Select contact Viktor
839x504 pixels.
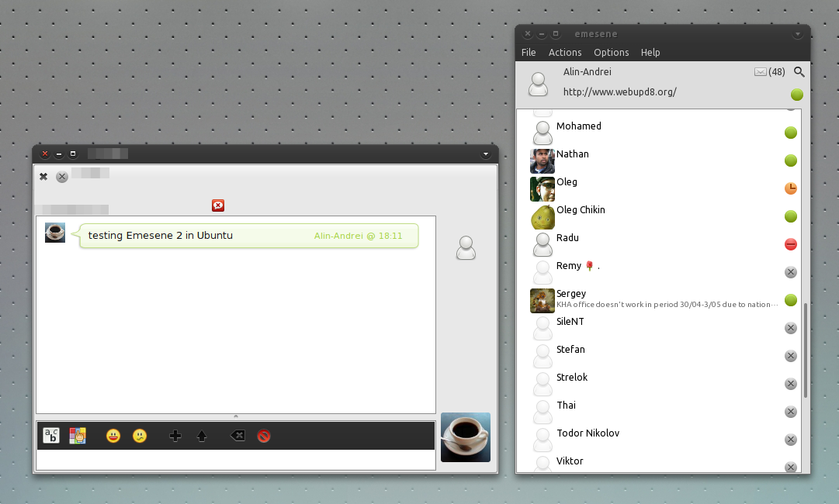[659, 463]
